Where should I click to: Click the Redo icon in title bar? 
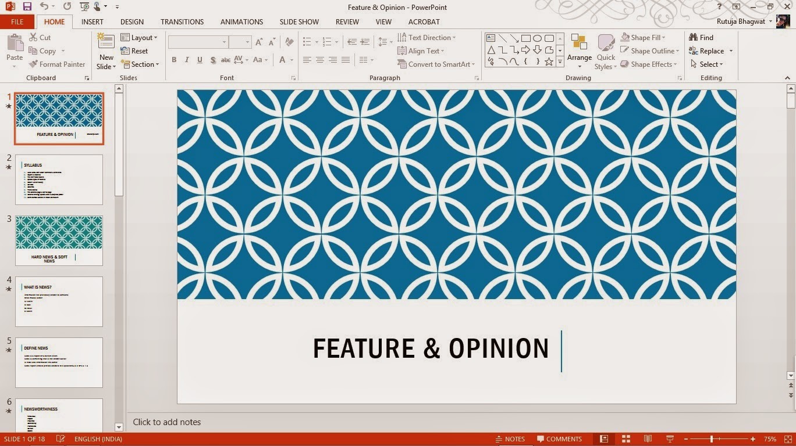coord(67,6)
